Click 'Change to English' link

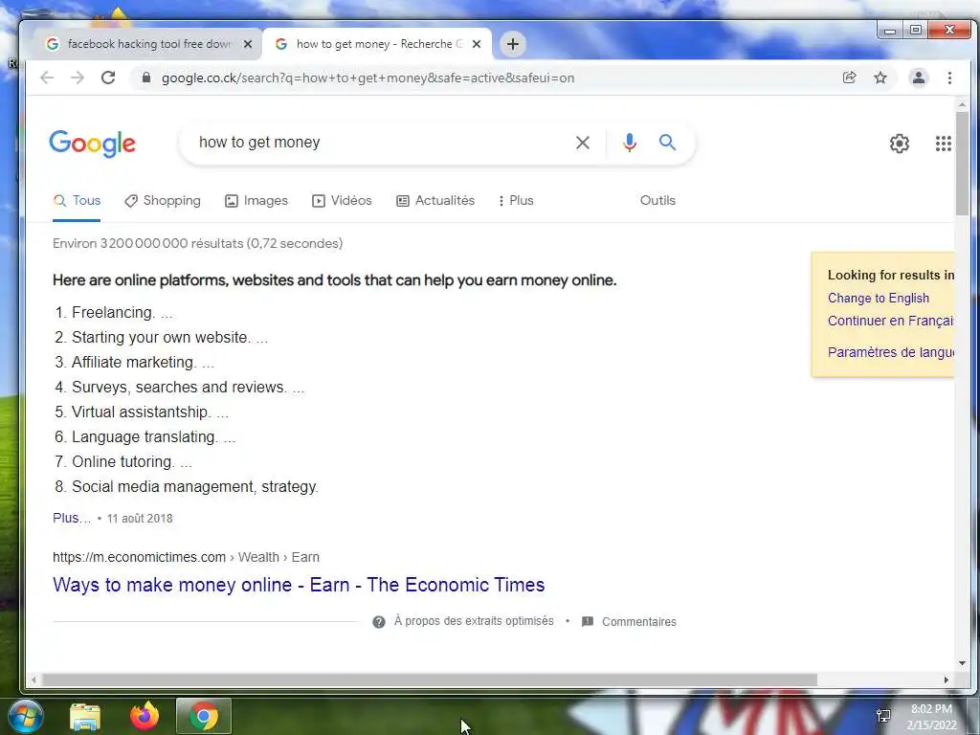click(x=879, y=299)
